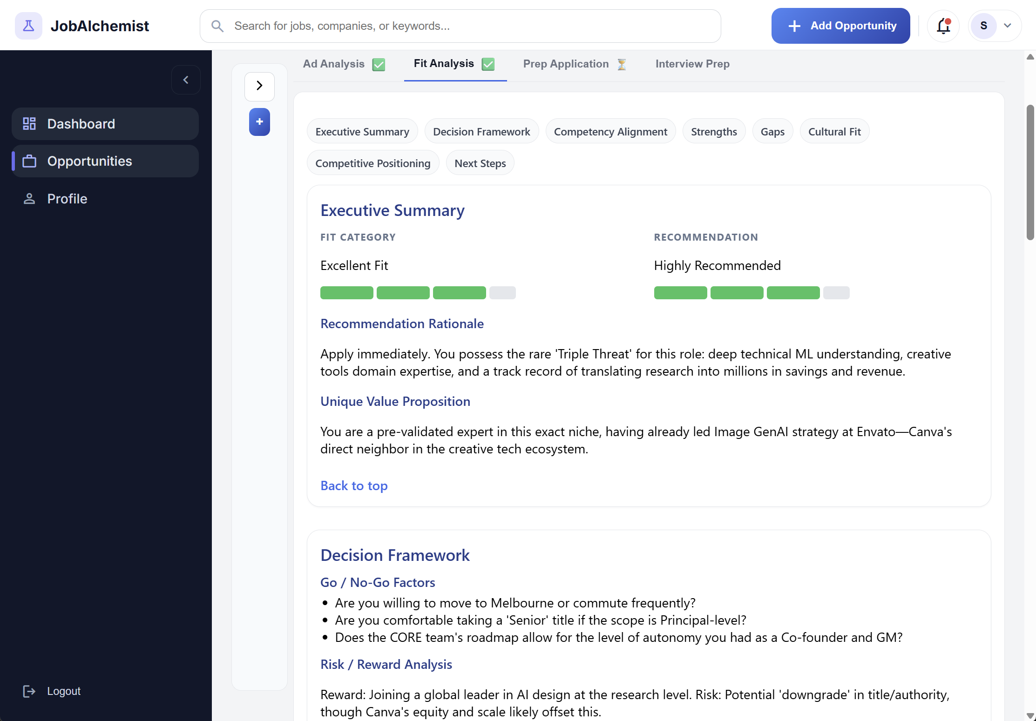Click the search magnifier icon
This screenshot has width=1036, height=721.
(217, 26)
